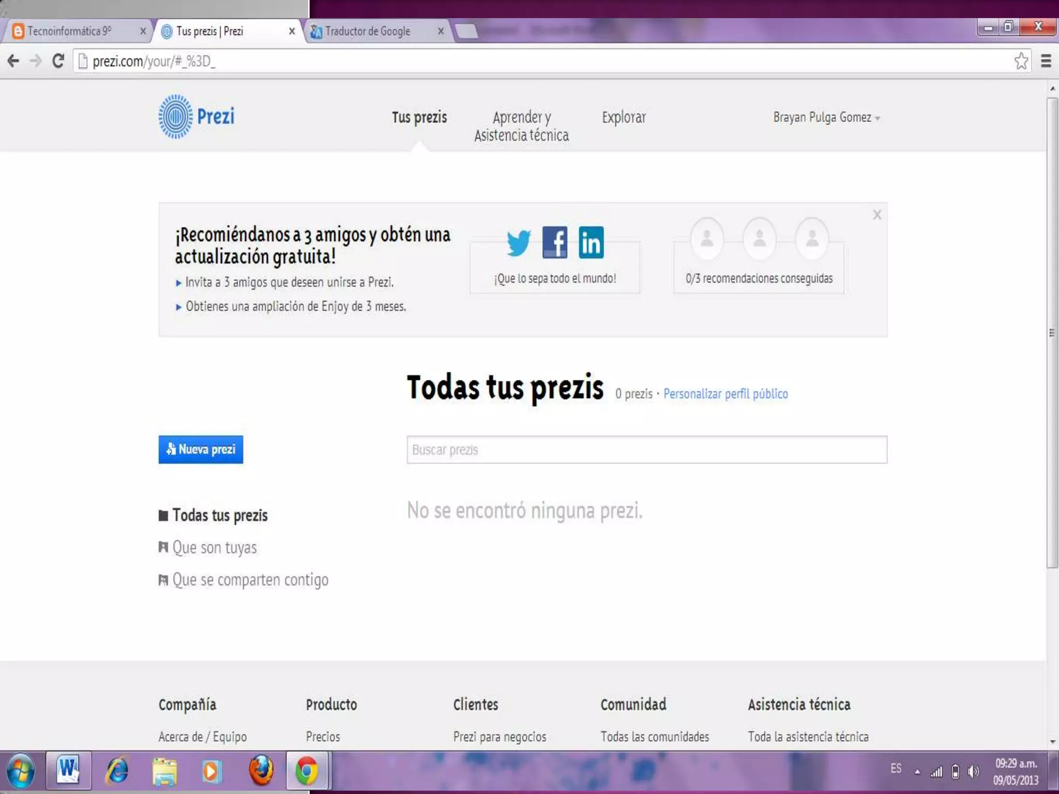Click the Buscar prezis search field
Screen dimensions: 1059x794
646,450
